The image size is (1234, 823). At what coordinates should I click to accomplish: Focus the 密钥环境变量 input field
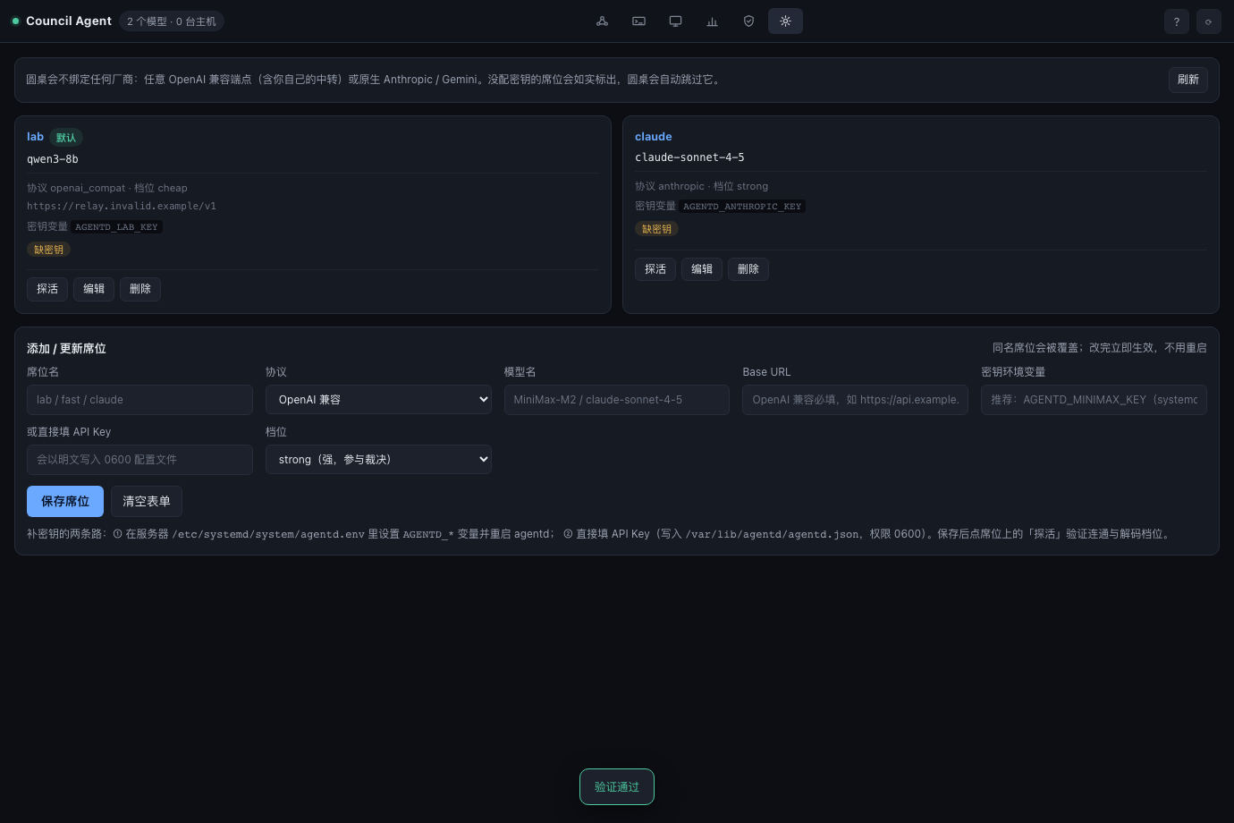1094,400
